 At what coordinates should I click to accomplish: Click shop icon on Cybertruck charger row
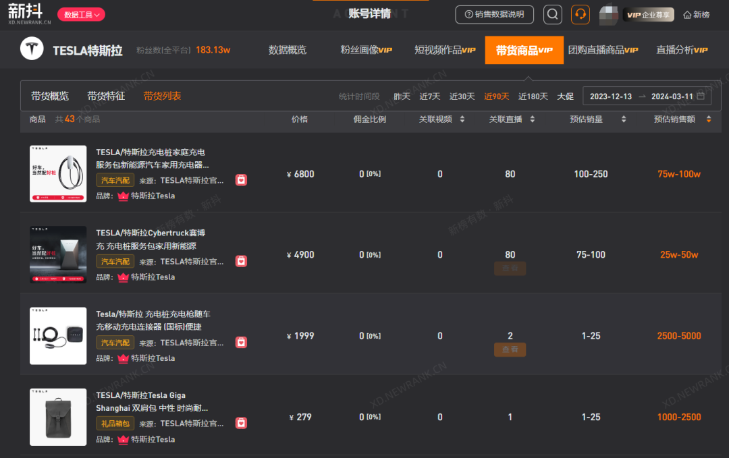(x=241, y=261)
